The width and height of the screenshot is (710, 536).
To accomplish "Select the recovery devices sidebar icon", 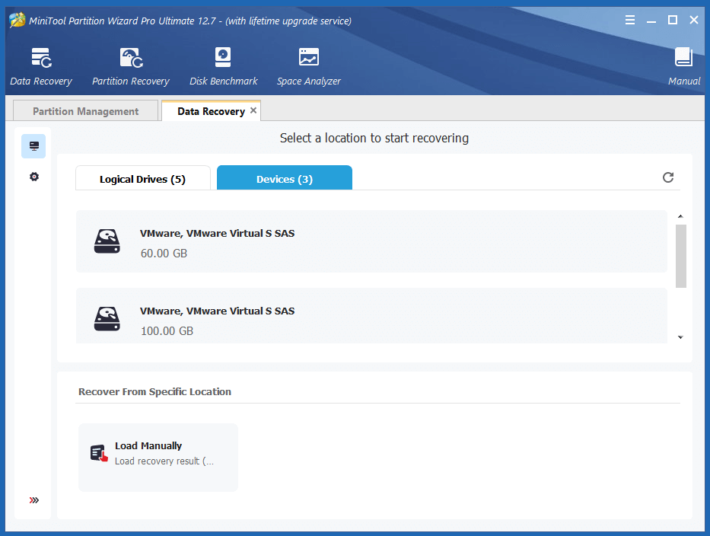I will [34, 146].
